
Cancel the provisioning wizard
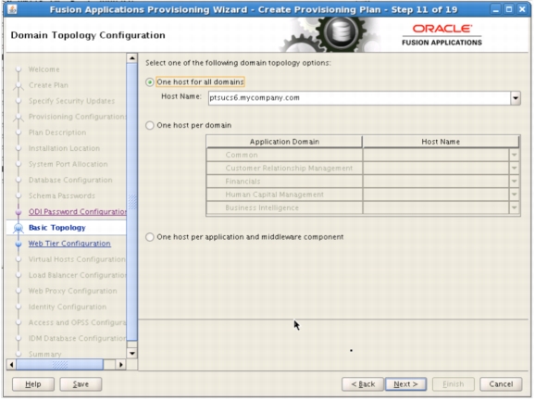(x=501, y=384)
